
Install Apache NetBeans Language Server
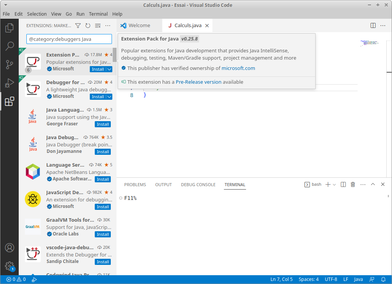(x=103, y=179)
